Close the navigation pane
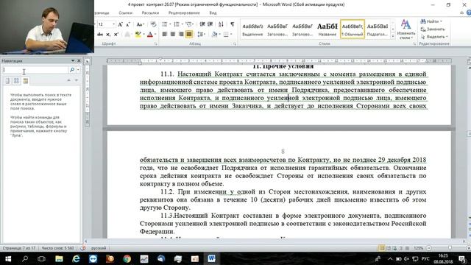Viewport: 471px width, 265px height. pos(79,60)
